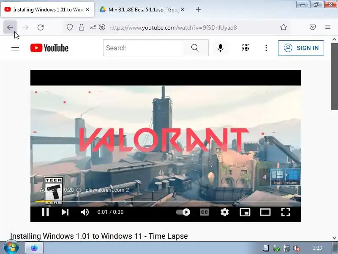Click the Firefox taskbar button
The image size is (338, 254).
34,248
